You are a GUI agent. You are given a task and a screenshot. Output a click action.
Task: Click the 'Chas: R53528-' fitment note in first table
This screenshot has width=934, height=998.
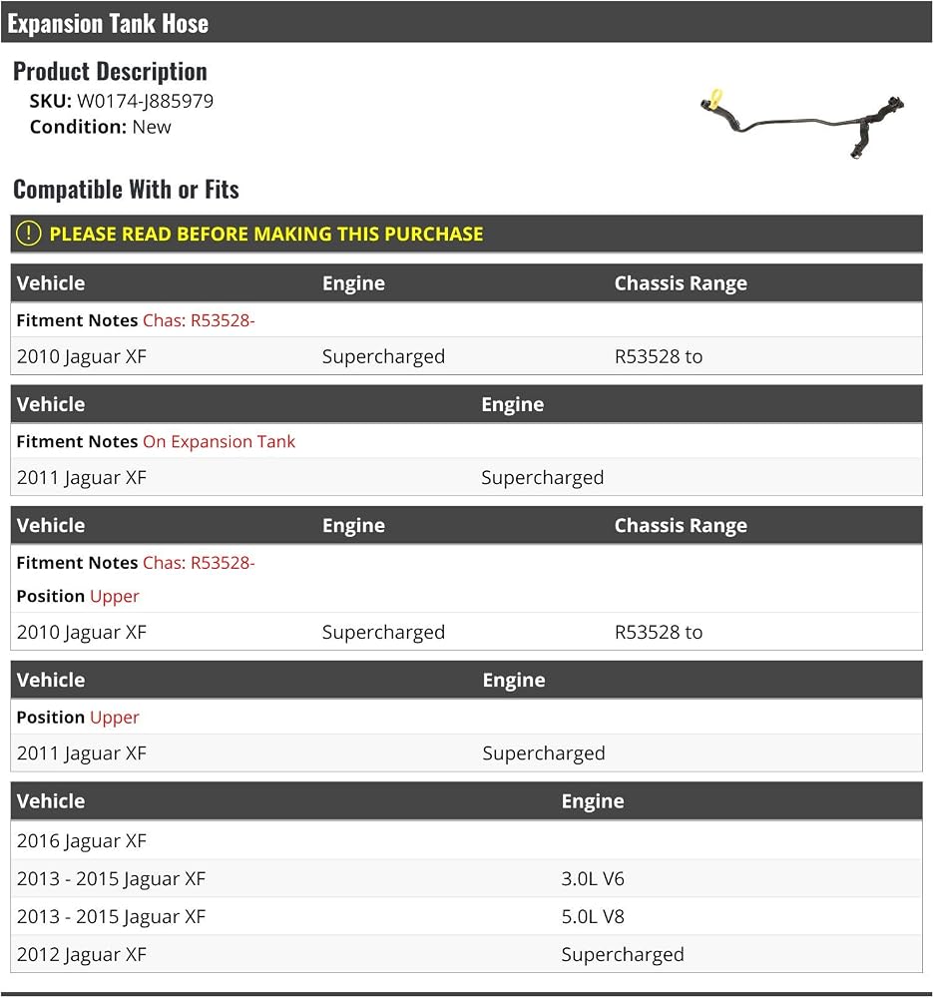coord(199,320)
